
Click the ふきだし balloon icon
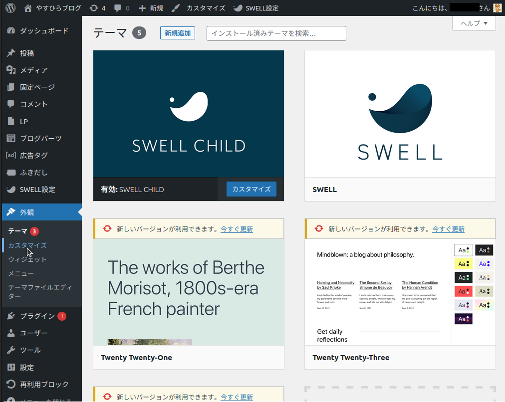point(11,173)
